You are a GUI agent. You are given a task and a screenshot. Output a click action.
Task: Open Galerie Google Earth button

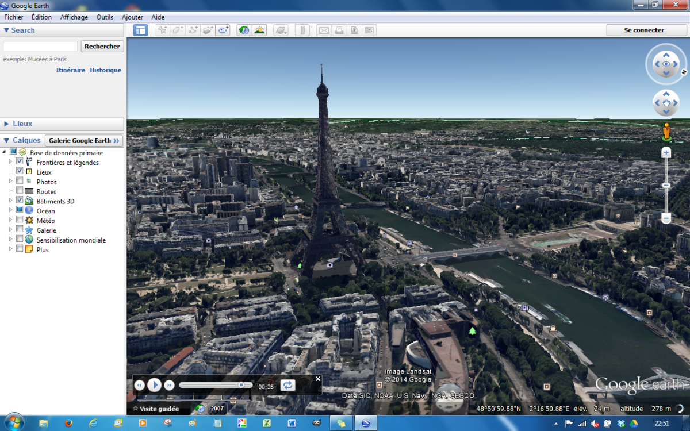click(85, 140)
